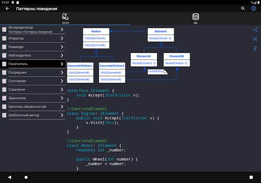Expand the Состояние row chevron
Screen dimensions: 261x183
[x=62, y=81]
